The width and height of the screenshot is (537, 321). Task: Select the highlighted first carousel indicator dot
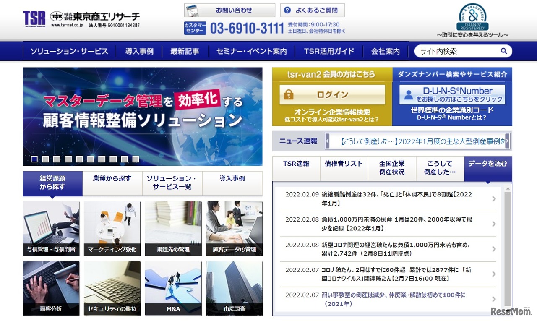(x=34, y=159)
